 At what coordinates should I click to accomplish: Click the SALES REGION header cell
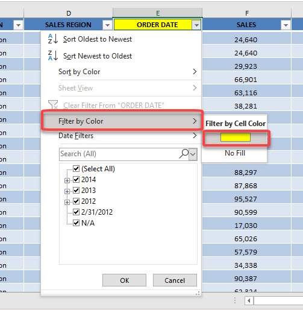(x=68, y=25)
